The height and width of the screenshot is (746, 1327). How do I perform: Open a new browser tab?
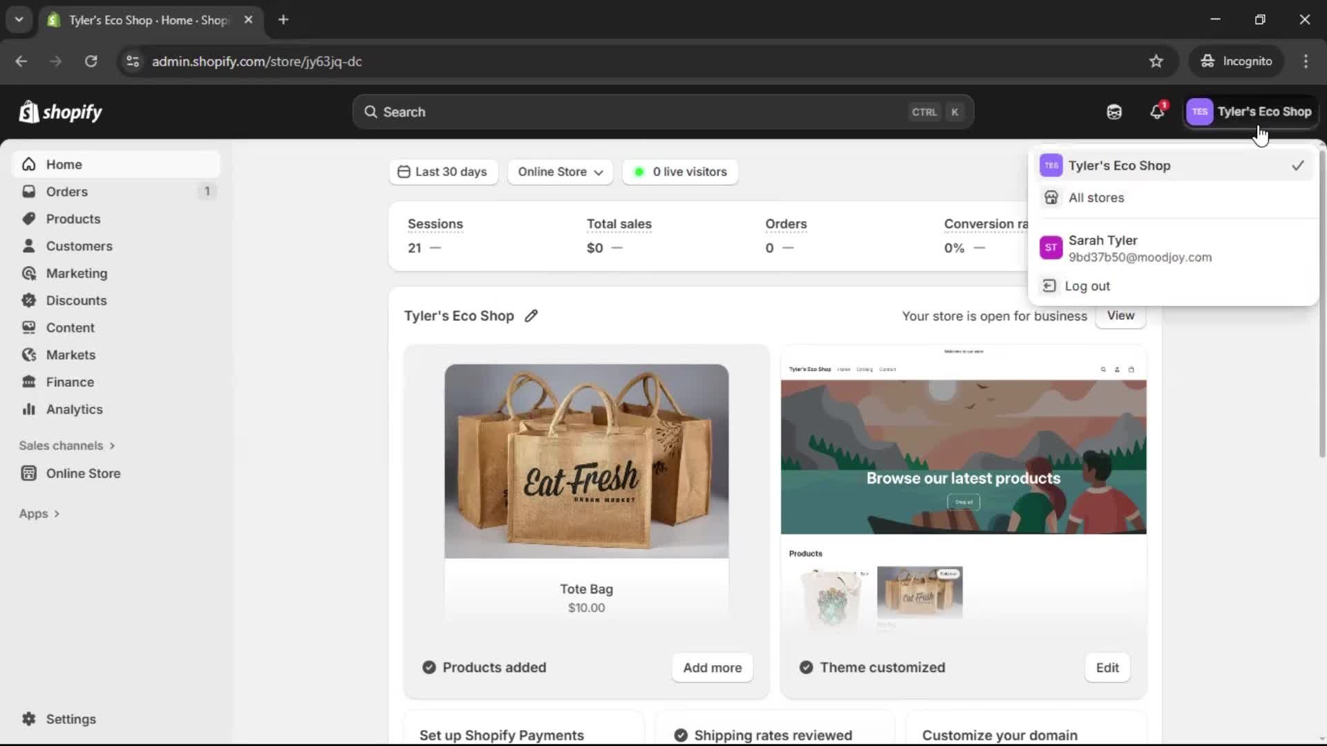[x=283, y=20]
